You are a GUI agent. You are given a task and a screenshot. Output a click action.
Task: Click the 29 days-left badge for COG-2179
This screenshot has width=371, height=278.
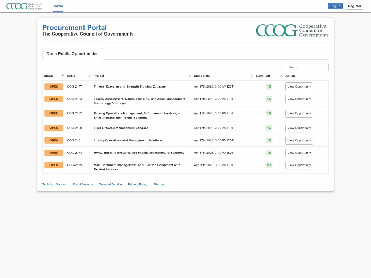pyautogui.click(x=269, y=165)
